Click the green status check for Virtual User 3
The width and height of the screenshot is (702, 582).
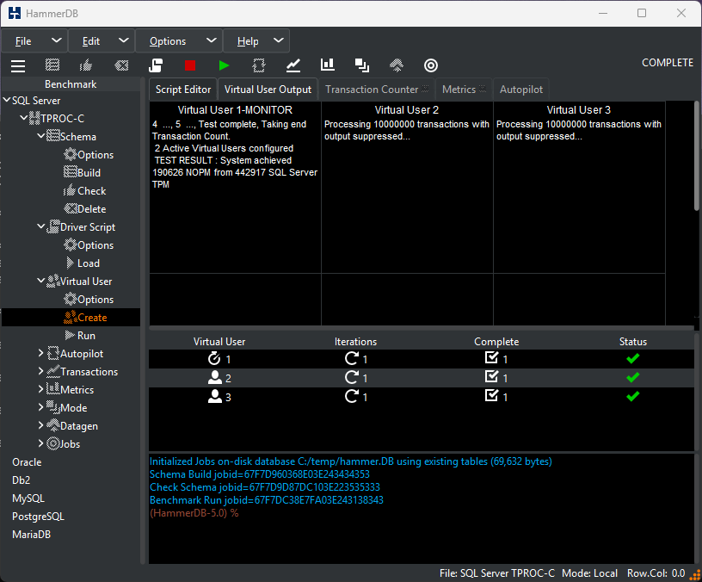pos(632,397)
